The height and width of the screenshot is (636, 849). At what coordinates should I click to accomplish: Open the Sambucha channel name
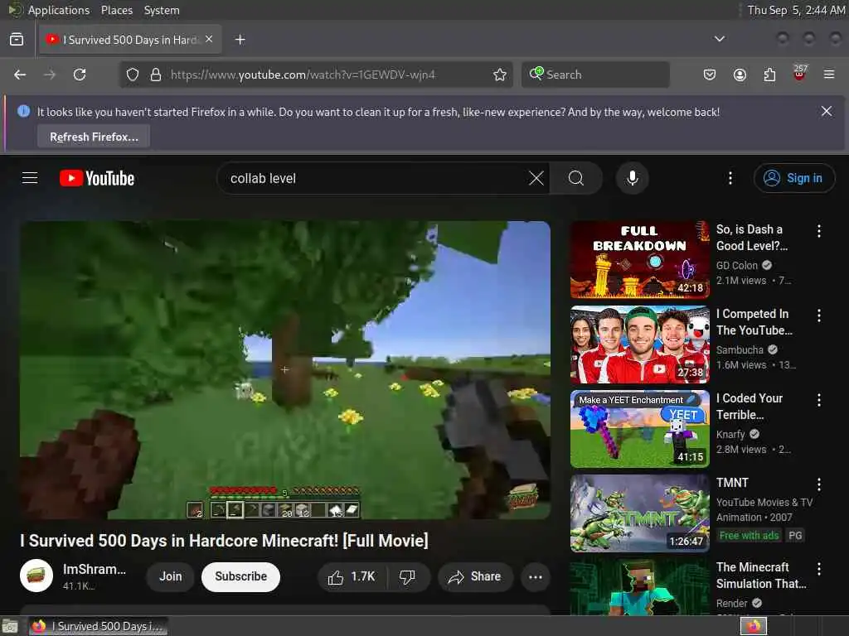click(x=740, y=350)
